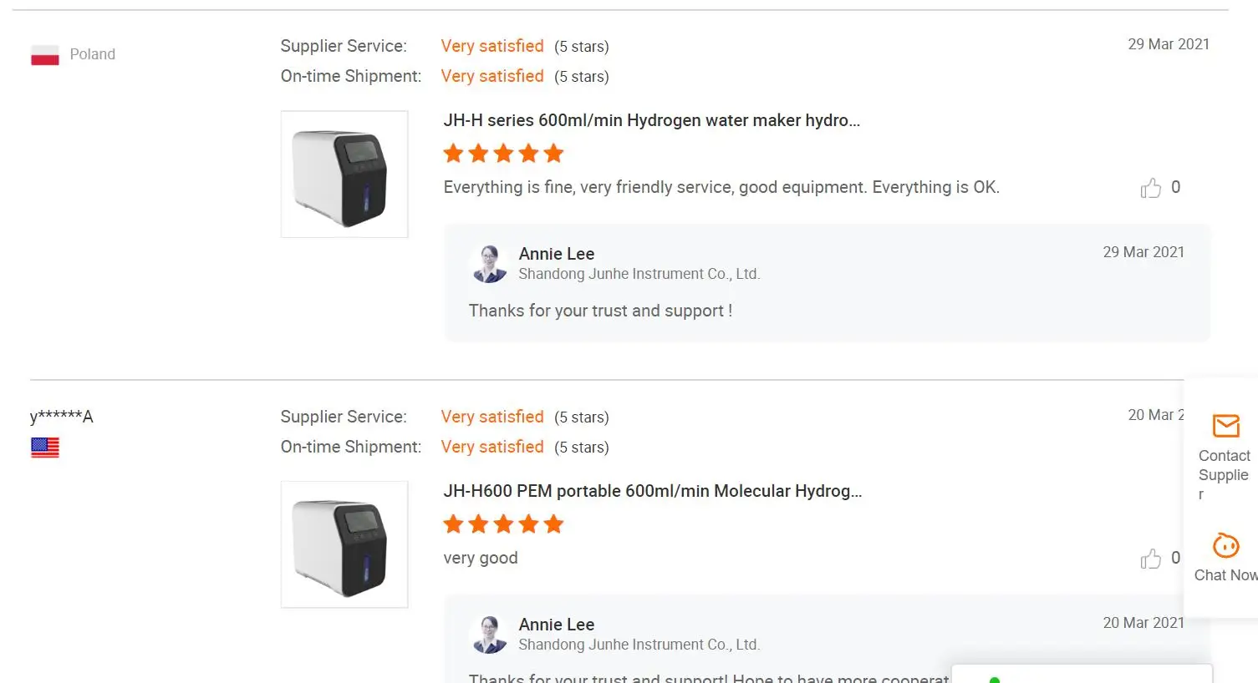Screen dimensions: 1258x683
Task: Click the United States flag icon
Action: click(x=45, y=448)
